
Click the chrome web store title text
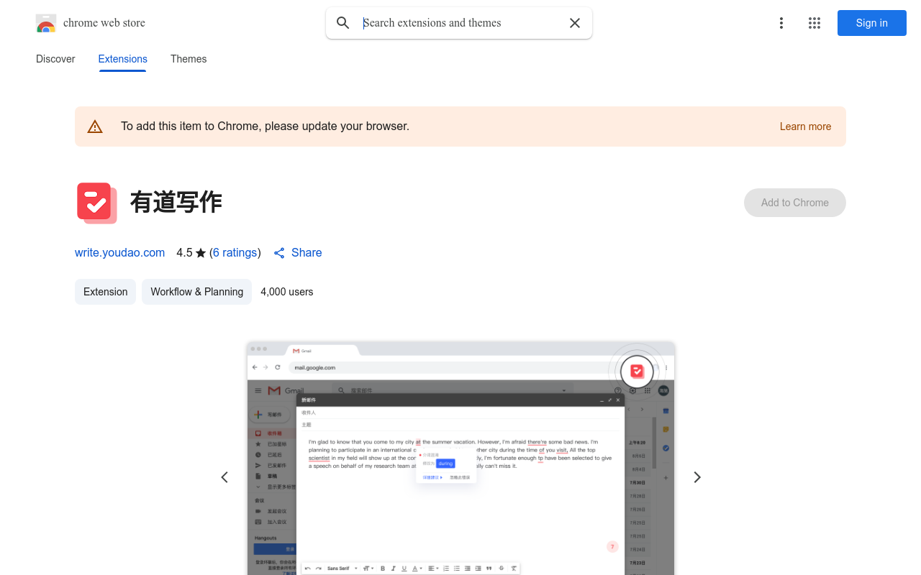pyautogui.click(x=104, y=23)
